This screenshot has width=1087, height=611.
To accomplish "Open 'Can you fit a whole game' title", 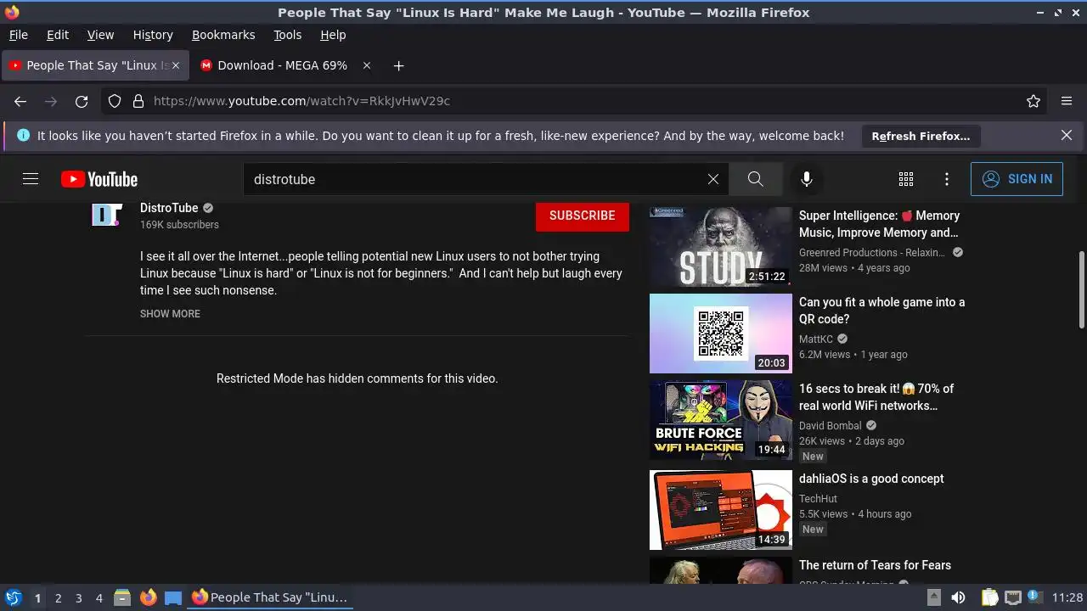I will click(881, 311).
